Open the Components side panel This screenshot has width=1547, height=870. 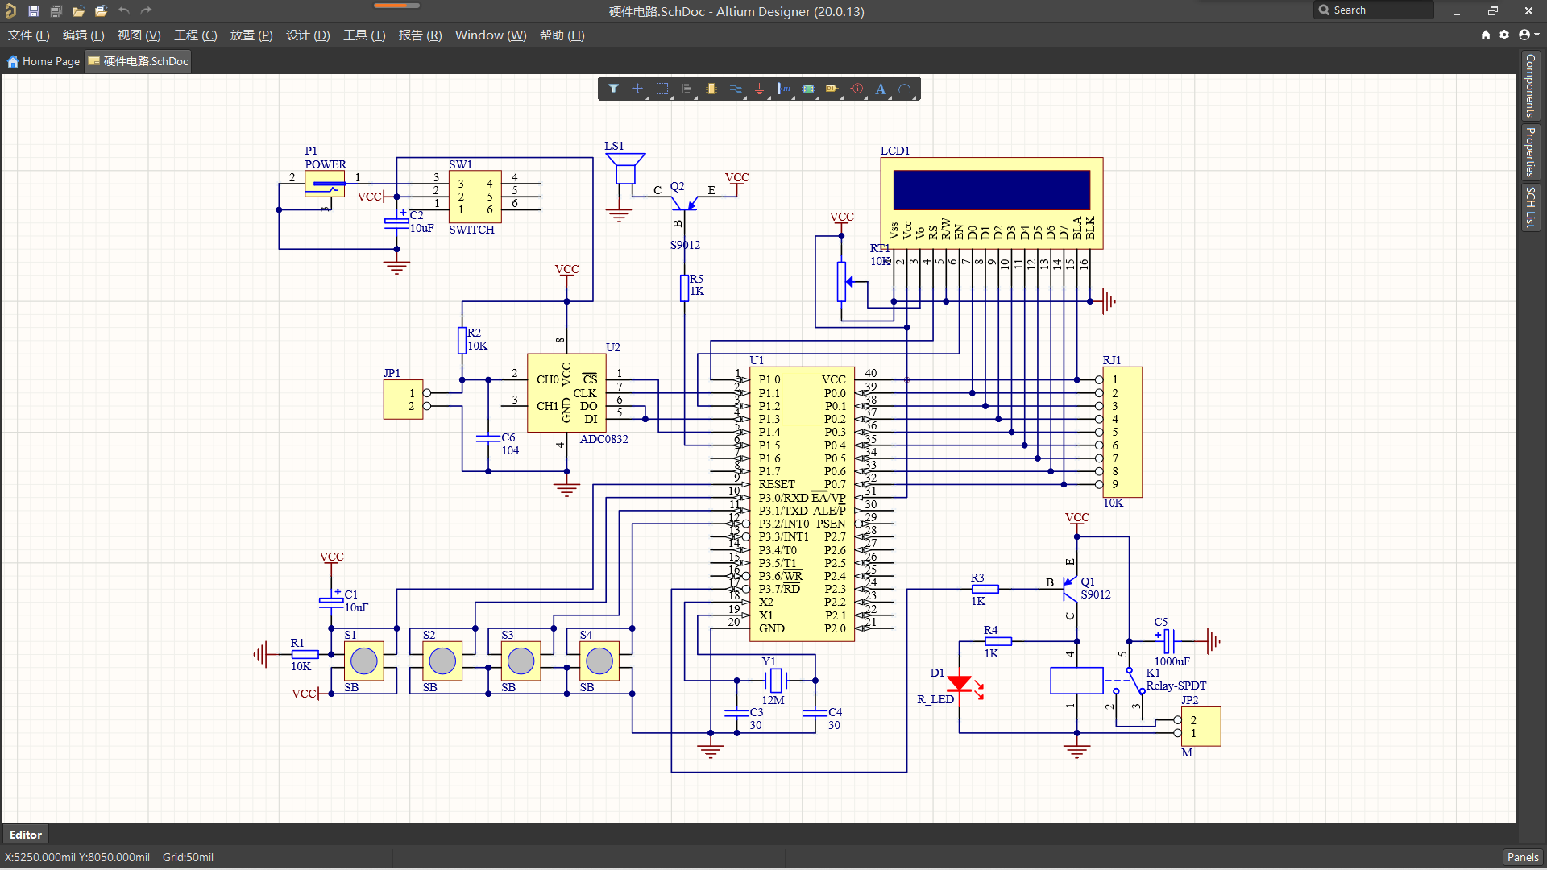point(1530,85)
